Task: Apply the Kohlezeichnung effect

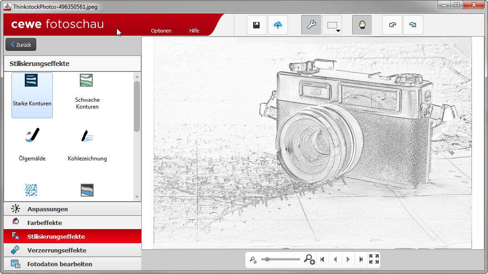Action: 87,146
